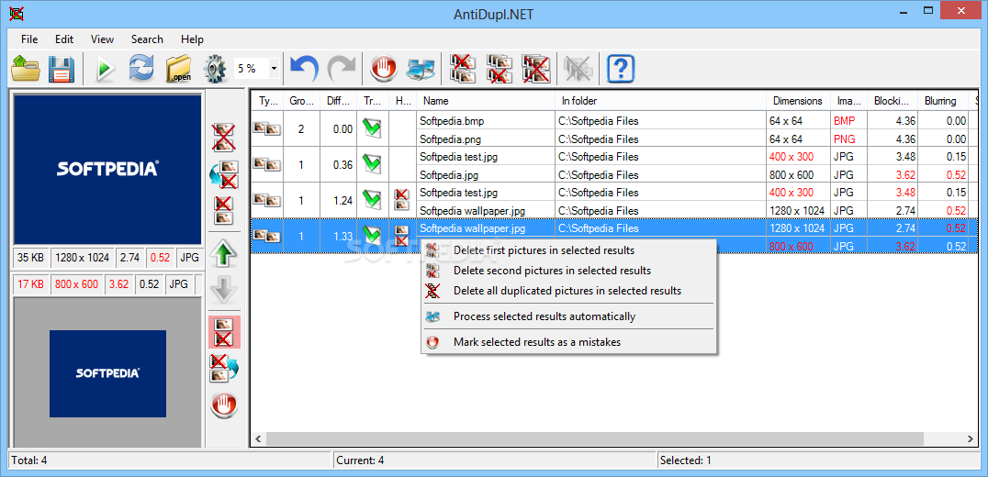This screenshot has width=988, height=477.
Task: Open the Search menu
Action: (x=147, y=39)
